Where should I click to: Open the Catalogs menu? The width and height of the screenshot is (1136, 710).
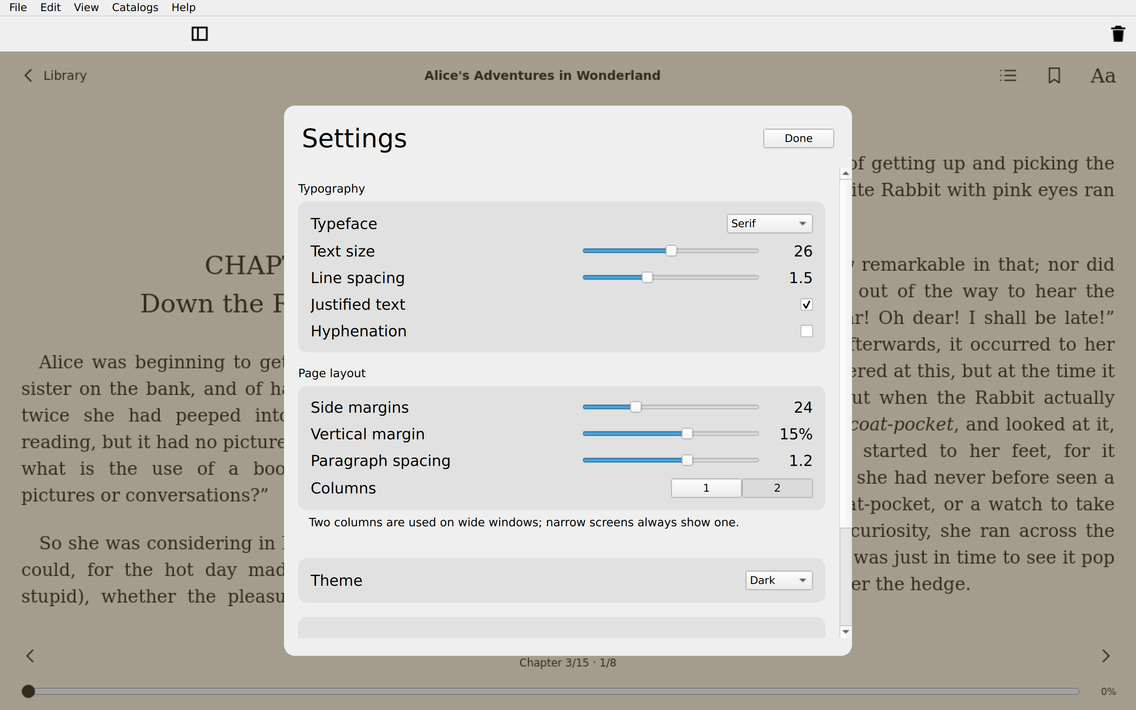click(135, 8)
